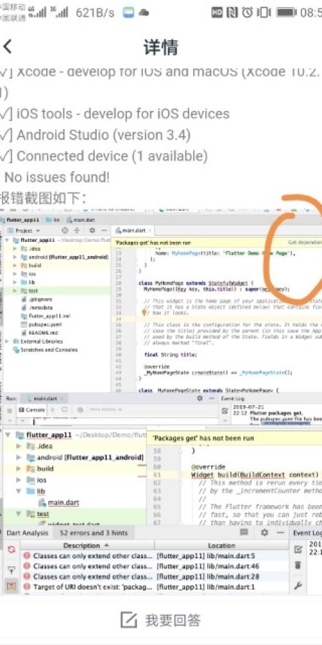The height and width of the screenshot is (645, 322).
Task: Tap the alarm clock status bar icon
Action: (247, 12)
